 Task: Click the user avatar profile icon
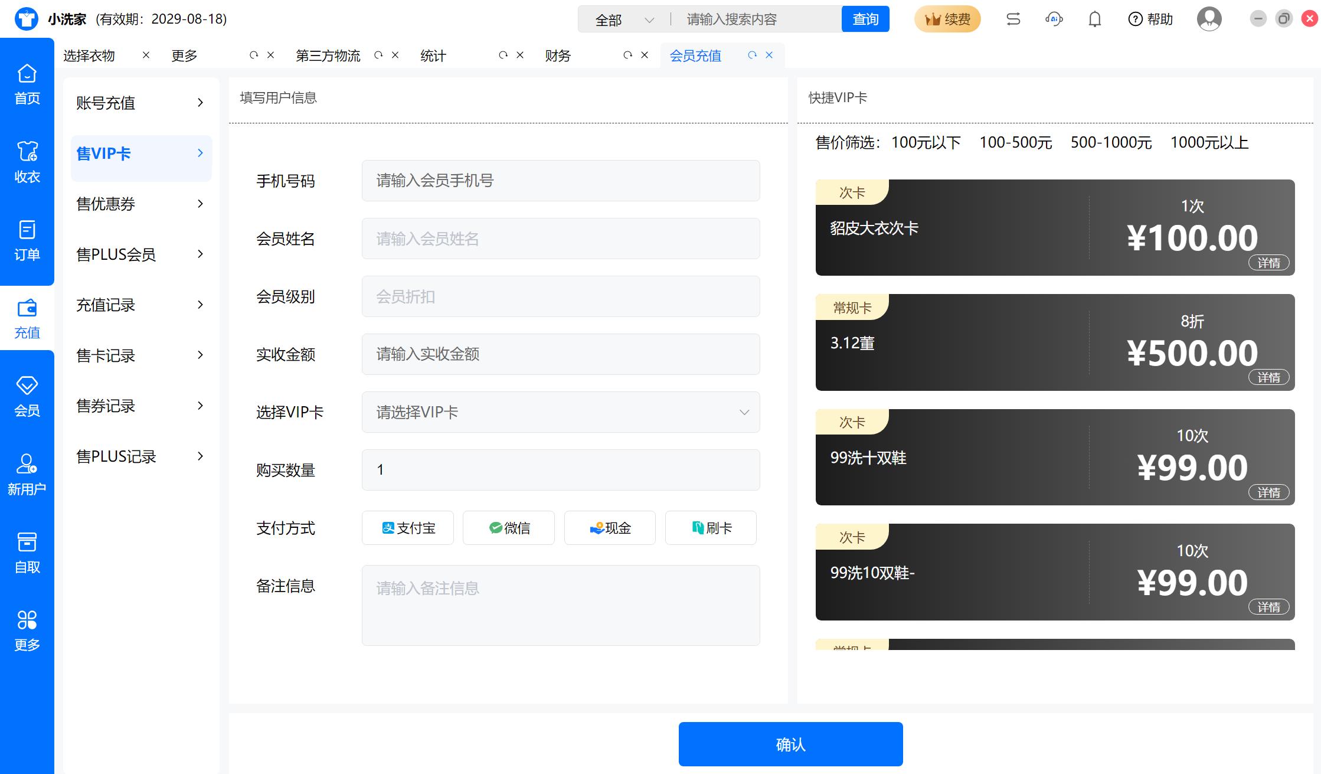(1209, 19)
